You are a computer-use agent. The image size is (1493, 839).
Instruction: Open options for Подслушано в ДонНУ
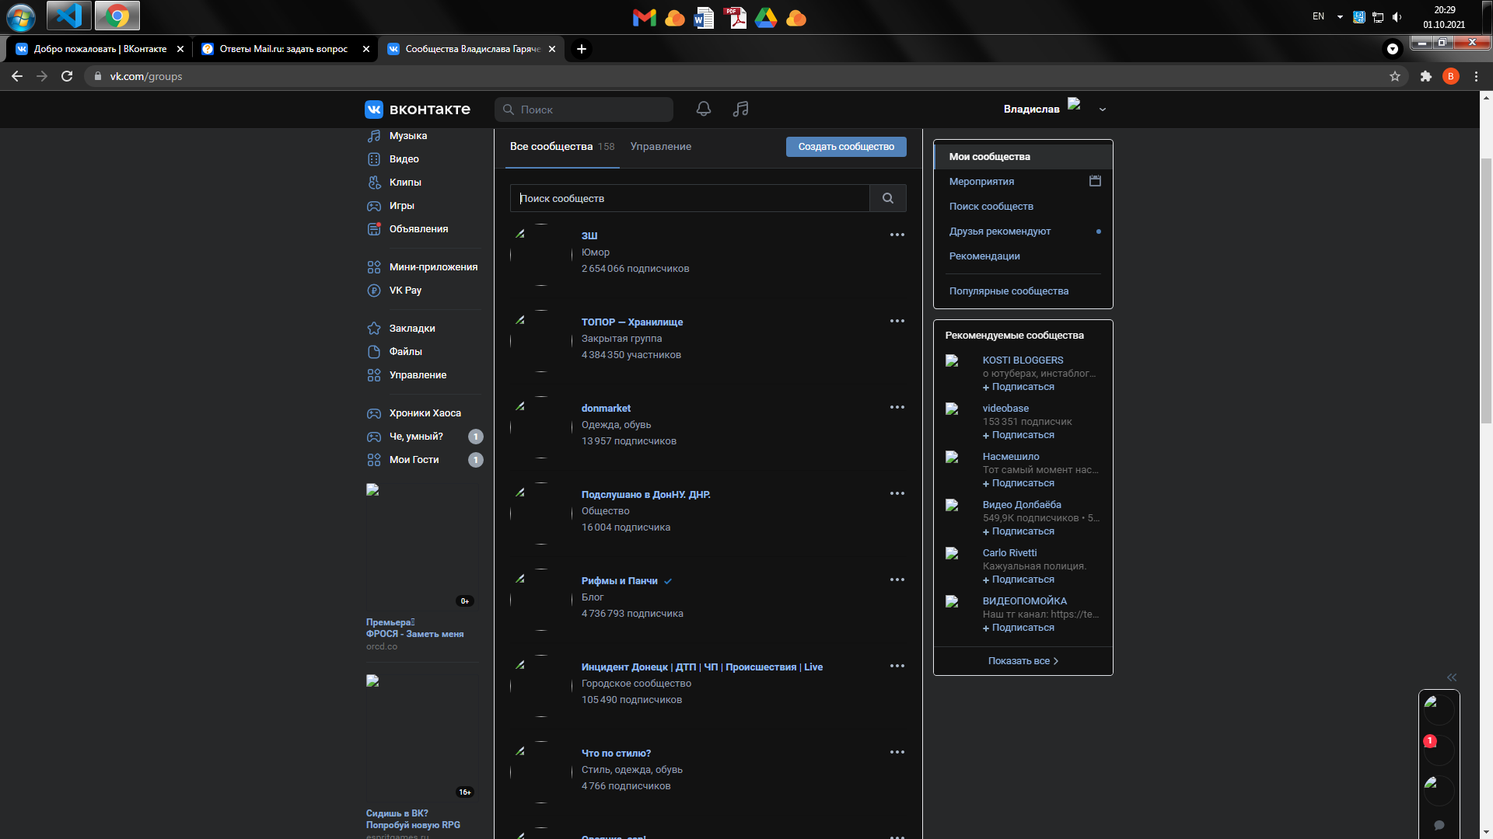pyautogui.click(x=897, y=493)
